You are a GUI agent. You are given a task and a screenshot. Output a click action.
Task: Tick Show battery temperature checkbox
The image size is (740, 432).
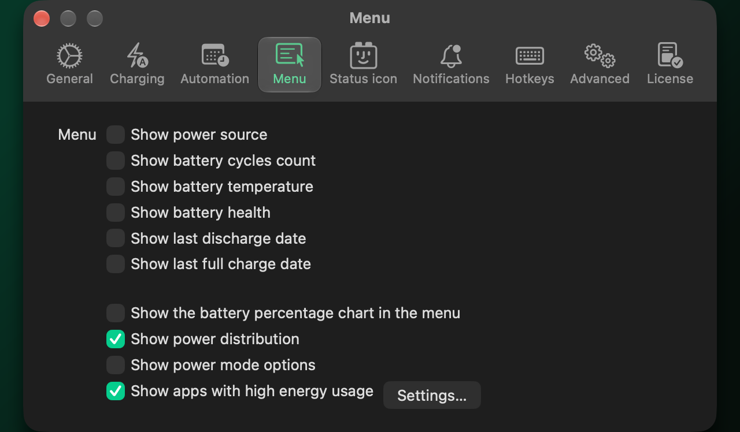[116, 187]
